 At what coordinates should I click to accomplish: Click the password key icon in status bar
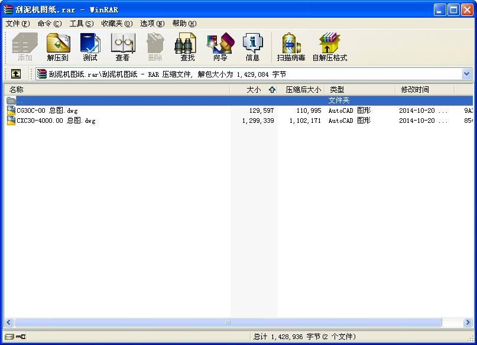(21, 337)
